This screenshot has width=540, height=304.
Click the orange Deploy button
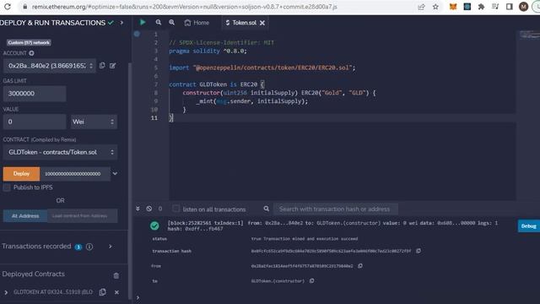(21, 174)
